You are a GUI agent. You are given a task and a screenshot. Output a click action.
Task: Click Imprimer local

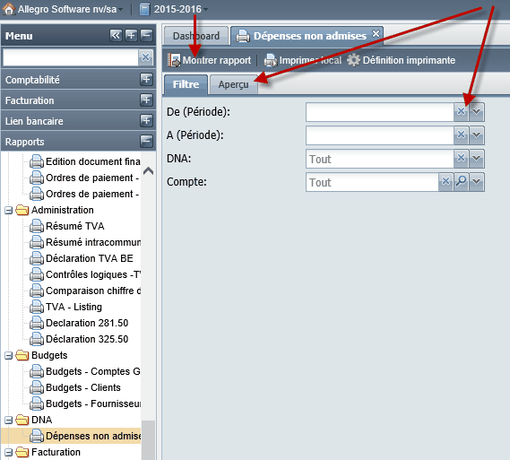point(303,60)
